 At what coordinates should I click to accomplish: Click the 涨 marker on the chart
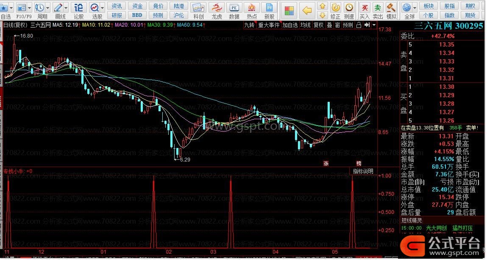click(326, 163)
